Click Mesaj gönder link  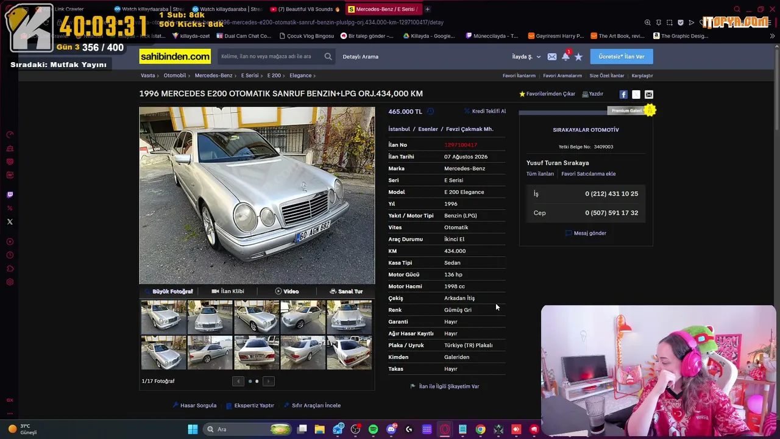586,233
